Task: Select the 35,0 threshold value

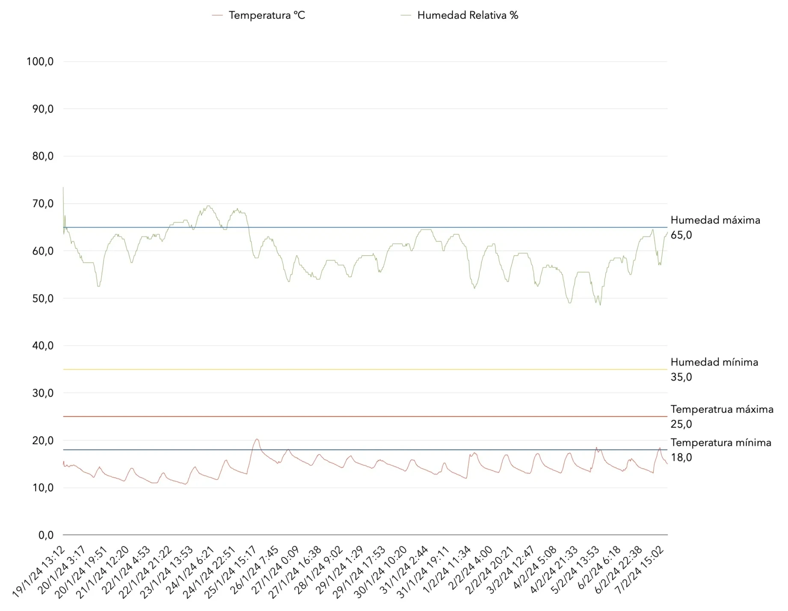Action: 681,377
